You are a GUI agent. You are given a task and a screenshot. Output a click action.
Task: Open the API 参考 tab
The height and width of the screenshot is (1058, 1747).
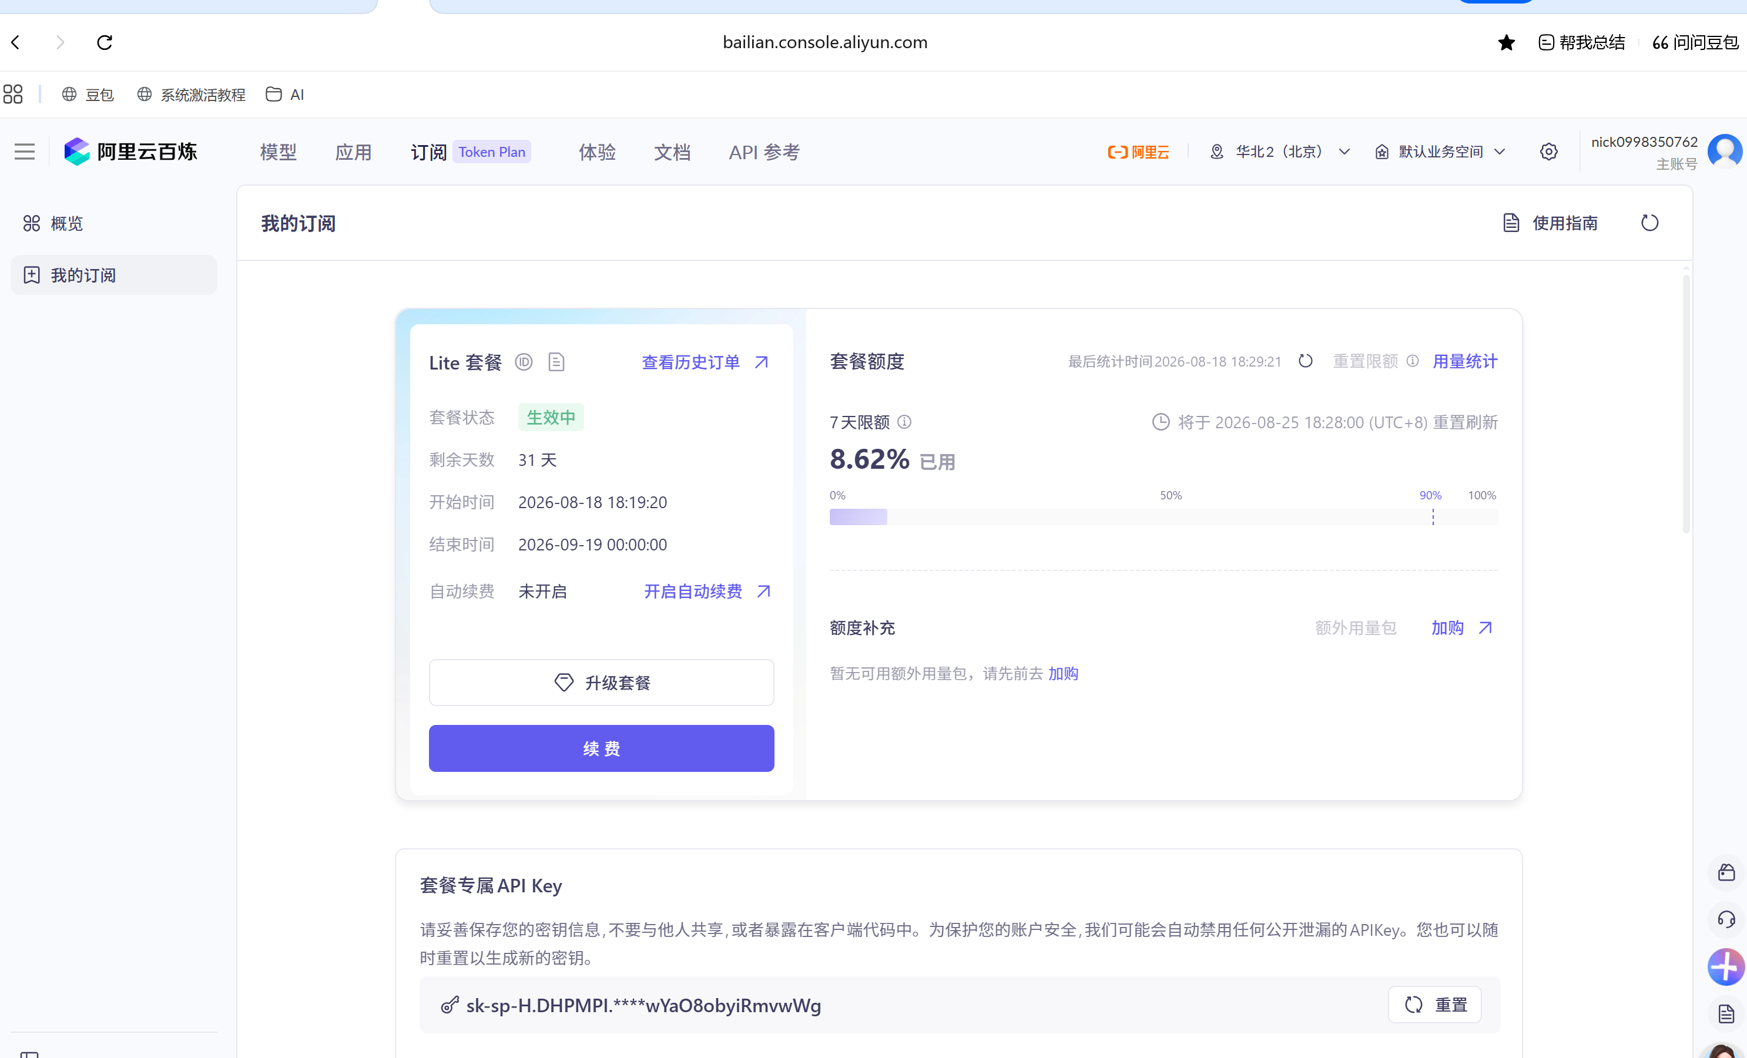point(764,152)
